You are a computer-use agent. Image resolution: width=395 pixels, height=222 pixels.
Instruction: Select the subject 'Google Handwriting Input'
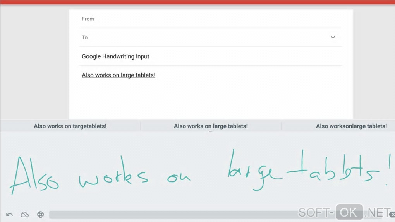coord(115,56)
